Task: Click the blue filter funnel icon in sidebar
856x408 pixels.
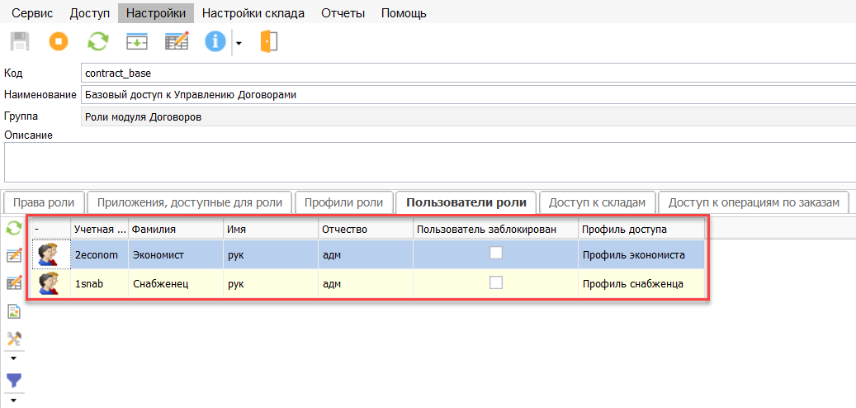Action: coord(14,380)
